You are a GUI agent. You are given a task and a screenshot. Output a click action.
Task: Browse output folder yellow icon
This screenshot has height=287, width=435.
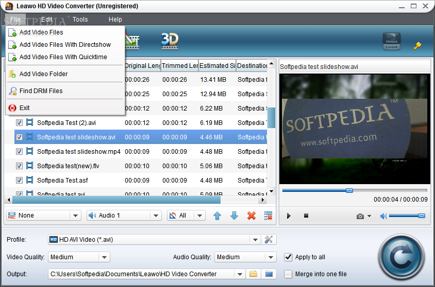pos(253,274)
